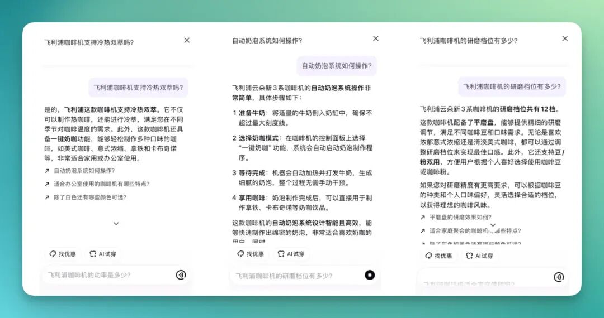Viewport: 604px width, 318px height.
Task: Click user message bubble 自动奶泡系统如何操作?
Action: 337,66
